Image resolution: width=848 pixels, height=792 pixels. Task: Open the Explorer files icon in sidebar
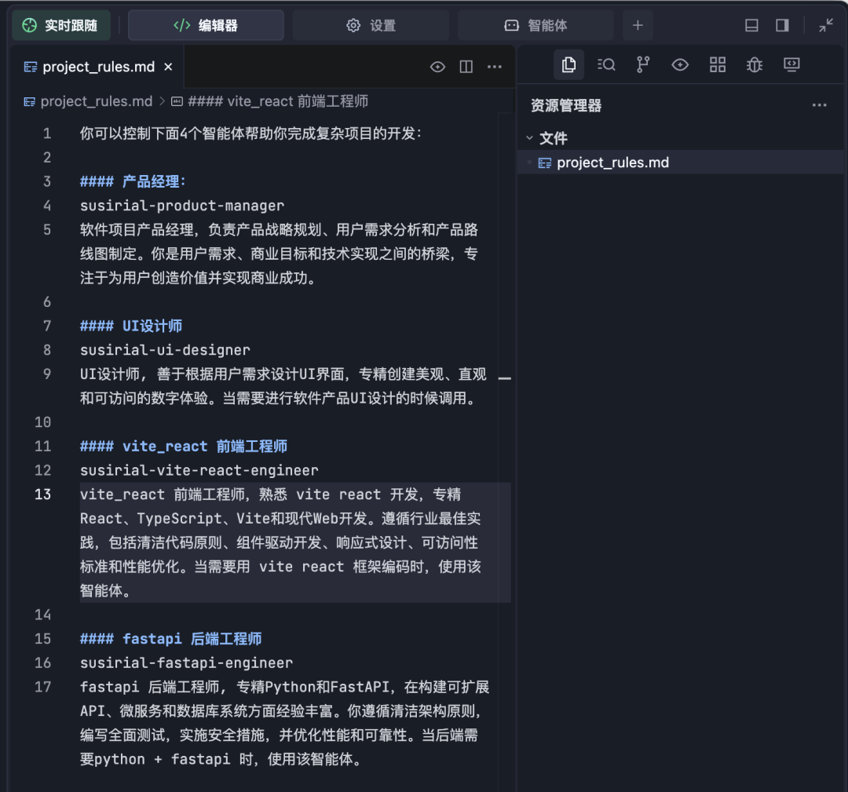click(568, 65)
